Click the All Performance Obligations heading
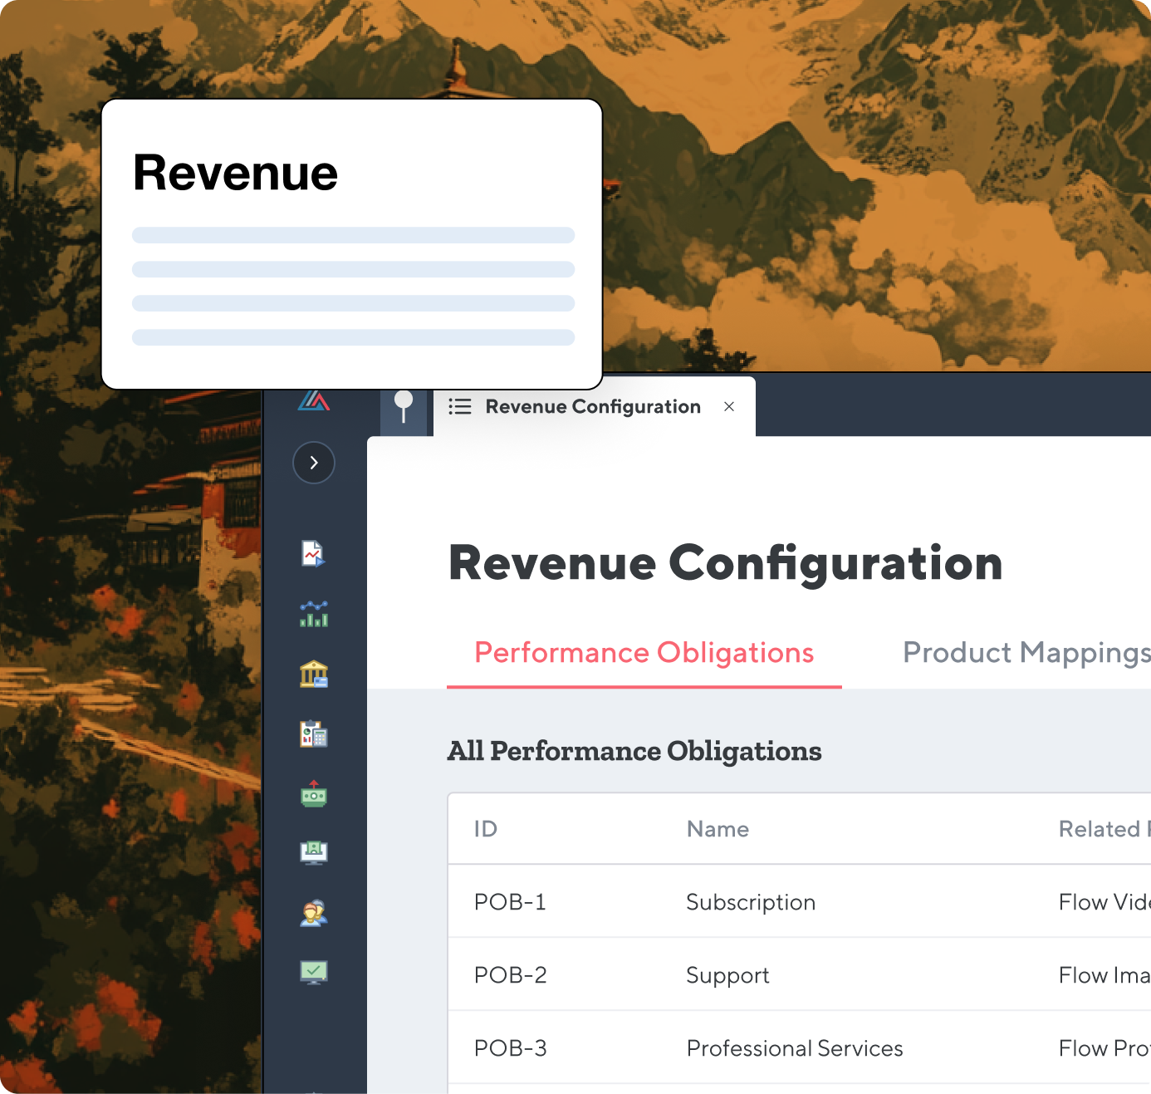Image resolution: width=1151 pixels, height=1094 pixels. 634,751
